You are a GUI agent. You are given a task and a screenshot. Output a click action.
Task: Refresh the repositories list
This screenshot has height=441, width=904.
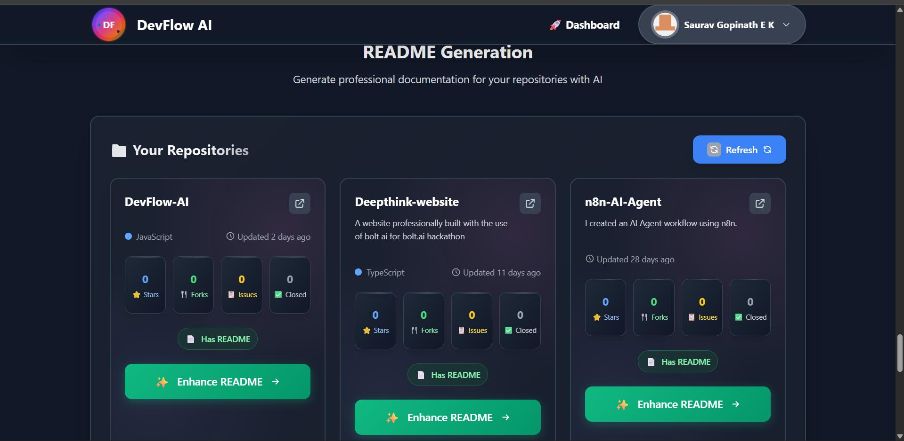click(x=739, y=150)
